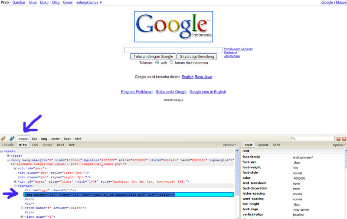Switch to the Layout side-panel tab
Viewport: 347px width, 219px height.
(x=263, y=145)
